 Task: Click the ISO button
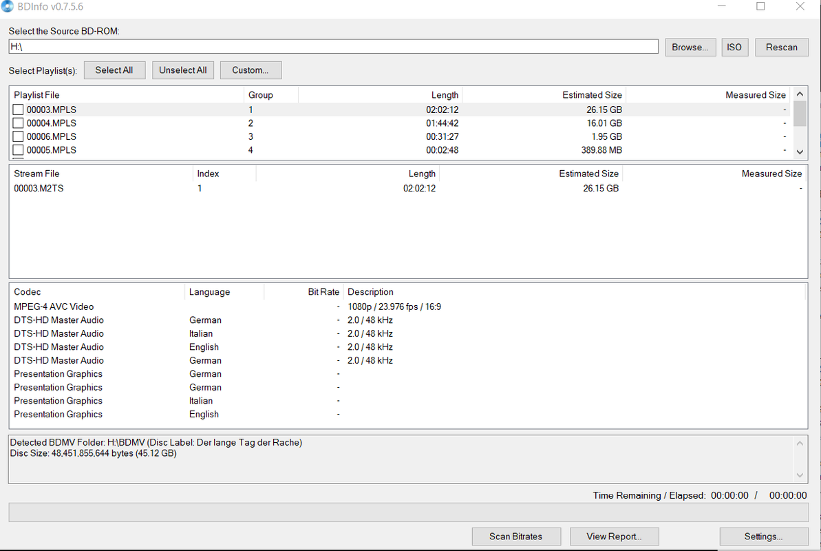[x=734, y=48]
